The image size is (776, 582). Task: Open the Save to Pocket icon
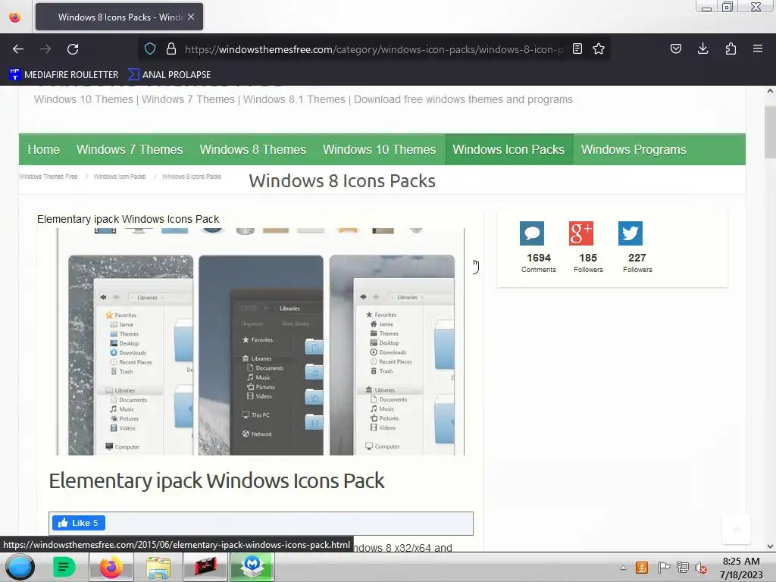(675, 48)
